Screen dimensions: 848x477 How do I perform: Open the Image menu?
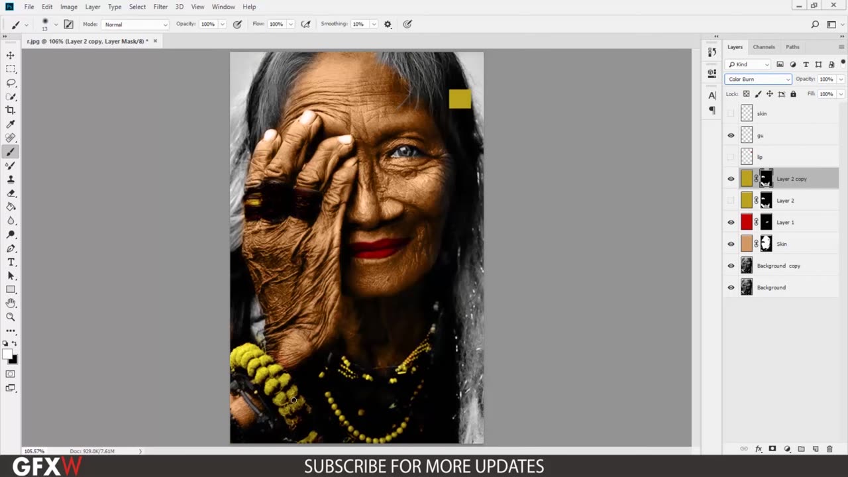tap(69, 7)
